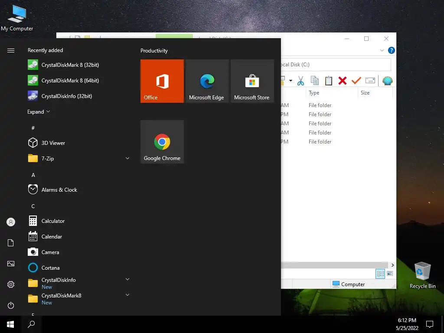
Task: Toggle the Start menu hamburger button
Action: pos(11,50)
